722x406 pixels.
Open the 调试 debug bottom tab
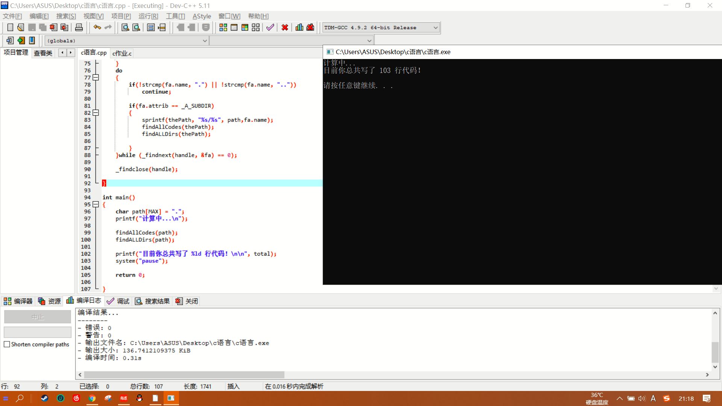coord(118,301)
